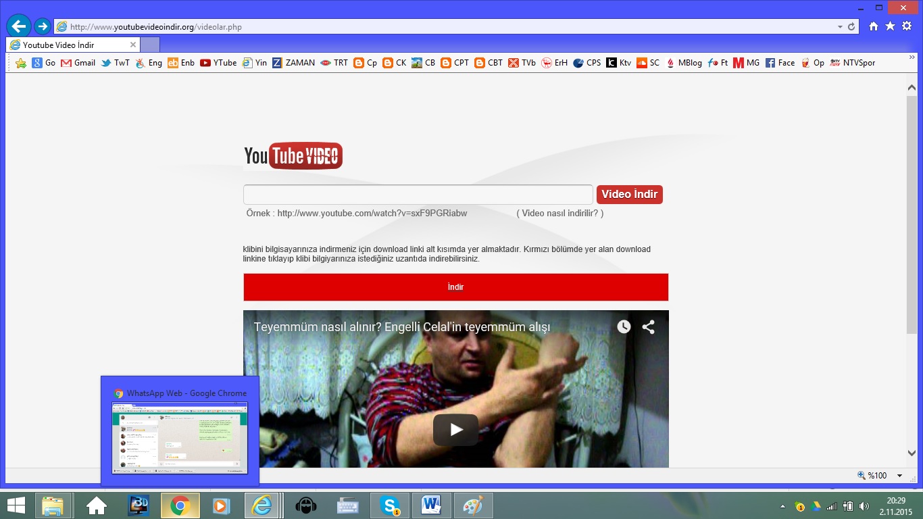Play the embedded Teyemmüm video
The width and height of the screenshot is (923, 519).
(456, 430)
